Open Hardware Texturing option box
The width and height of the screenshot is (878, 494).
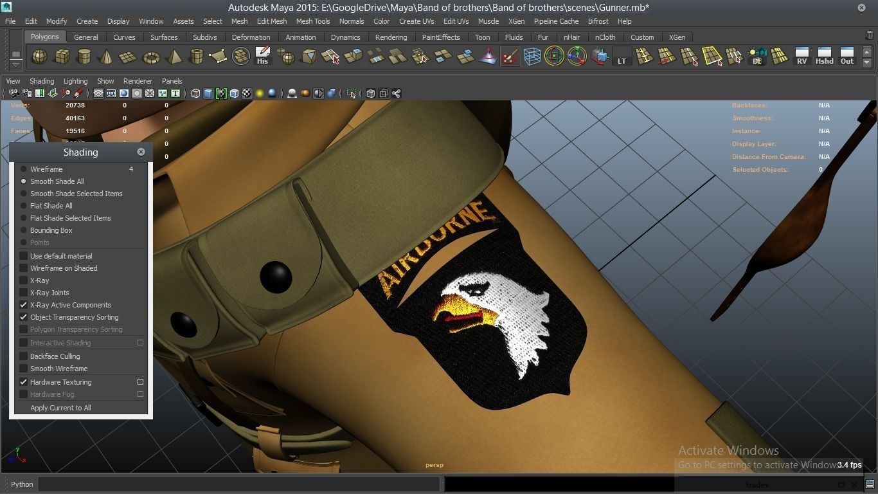point(140,382)
